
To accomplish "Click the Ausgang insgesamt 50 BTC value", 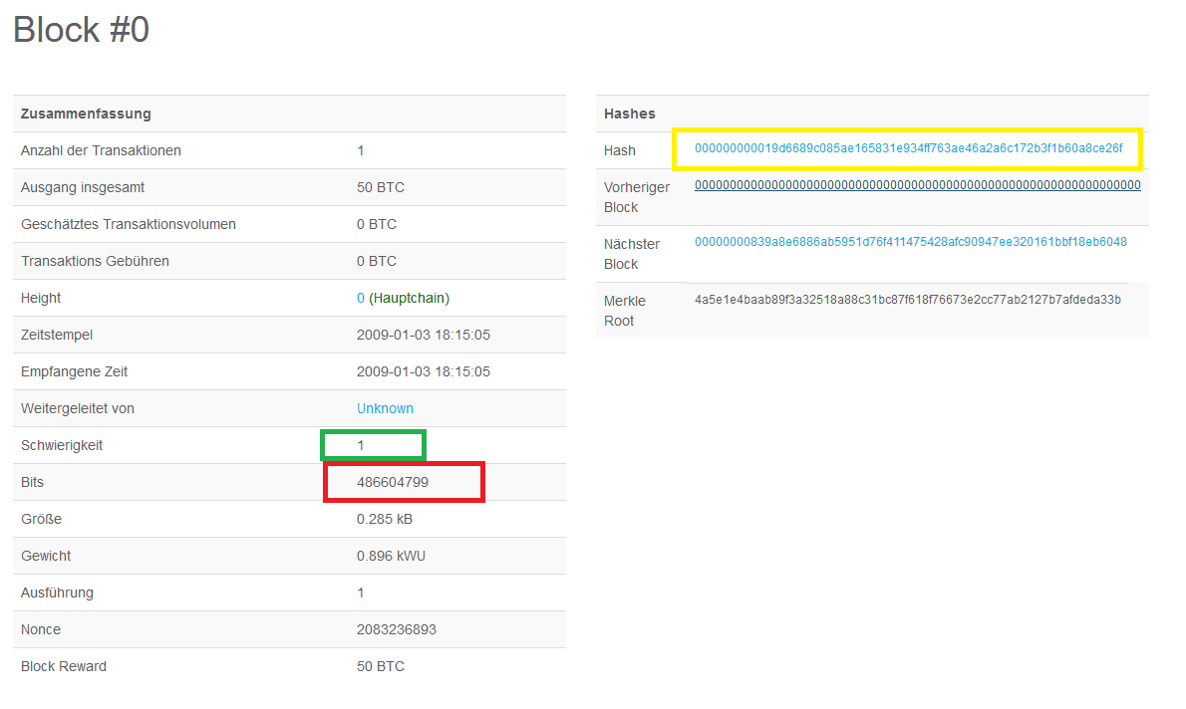I will (380, 187).
